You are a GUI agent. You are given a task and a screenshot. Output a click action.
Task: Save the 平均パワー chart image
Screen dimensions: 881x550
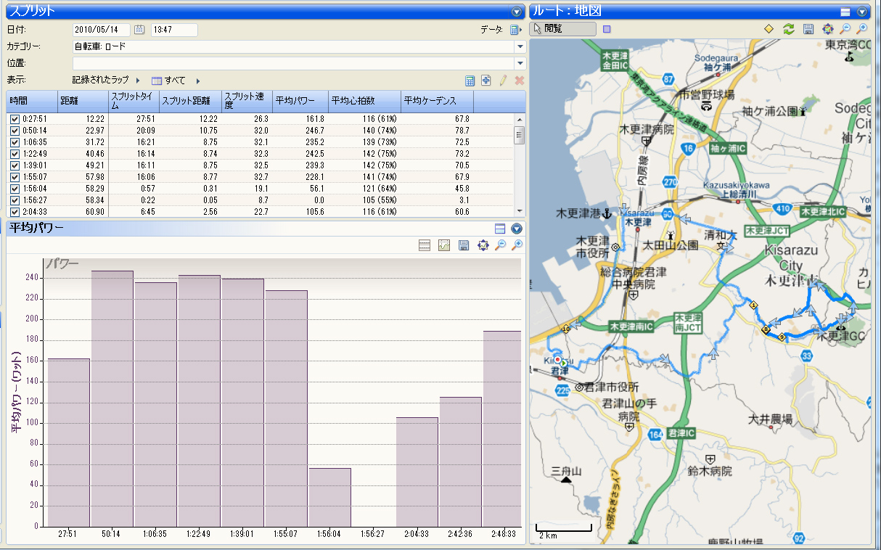tap(464, 246)
